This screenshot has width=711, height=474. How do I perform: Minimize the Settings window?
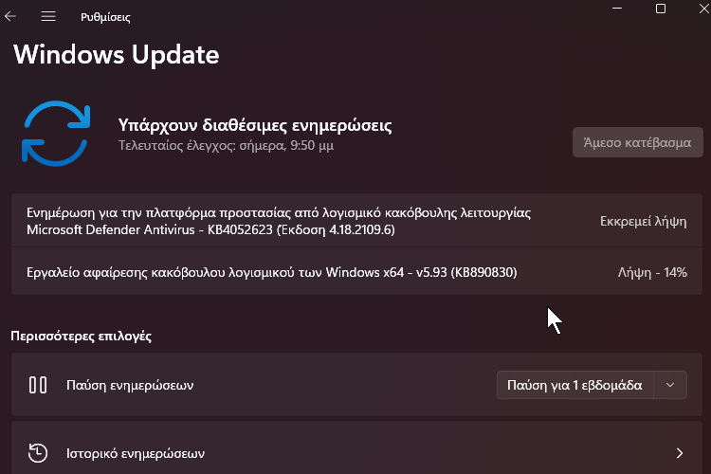[x=617, y=9]
